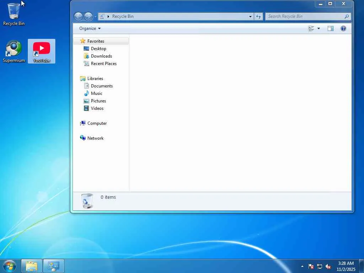Open the taskbar clock and date
This screenshot has height=273, width=364.
346,266
